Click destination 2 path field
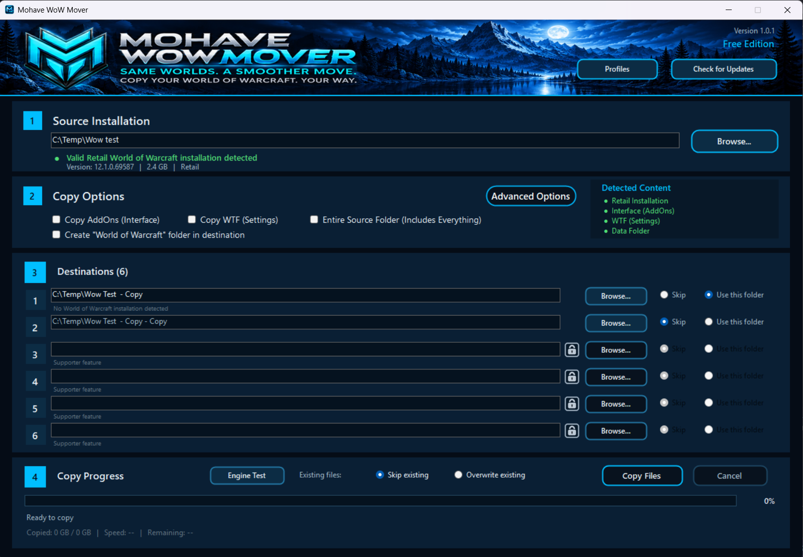Screen dimensions: 803x557 306,322
